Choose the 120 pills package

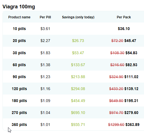click(x=19, y=89)
